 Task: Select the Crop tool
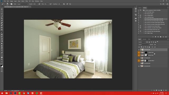point(2,18)
